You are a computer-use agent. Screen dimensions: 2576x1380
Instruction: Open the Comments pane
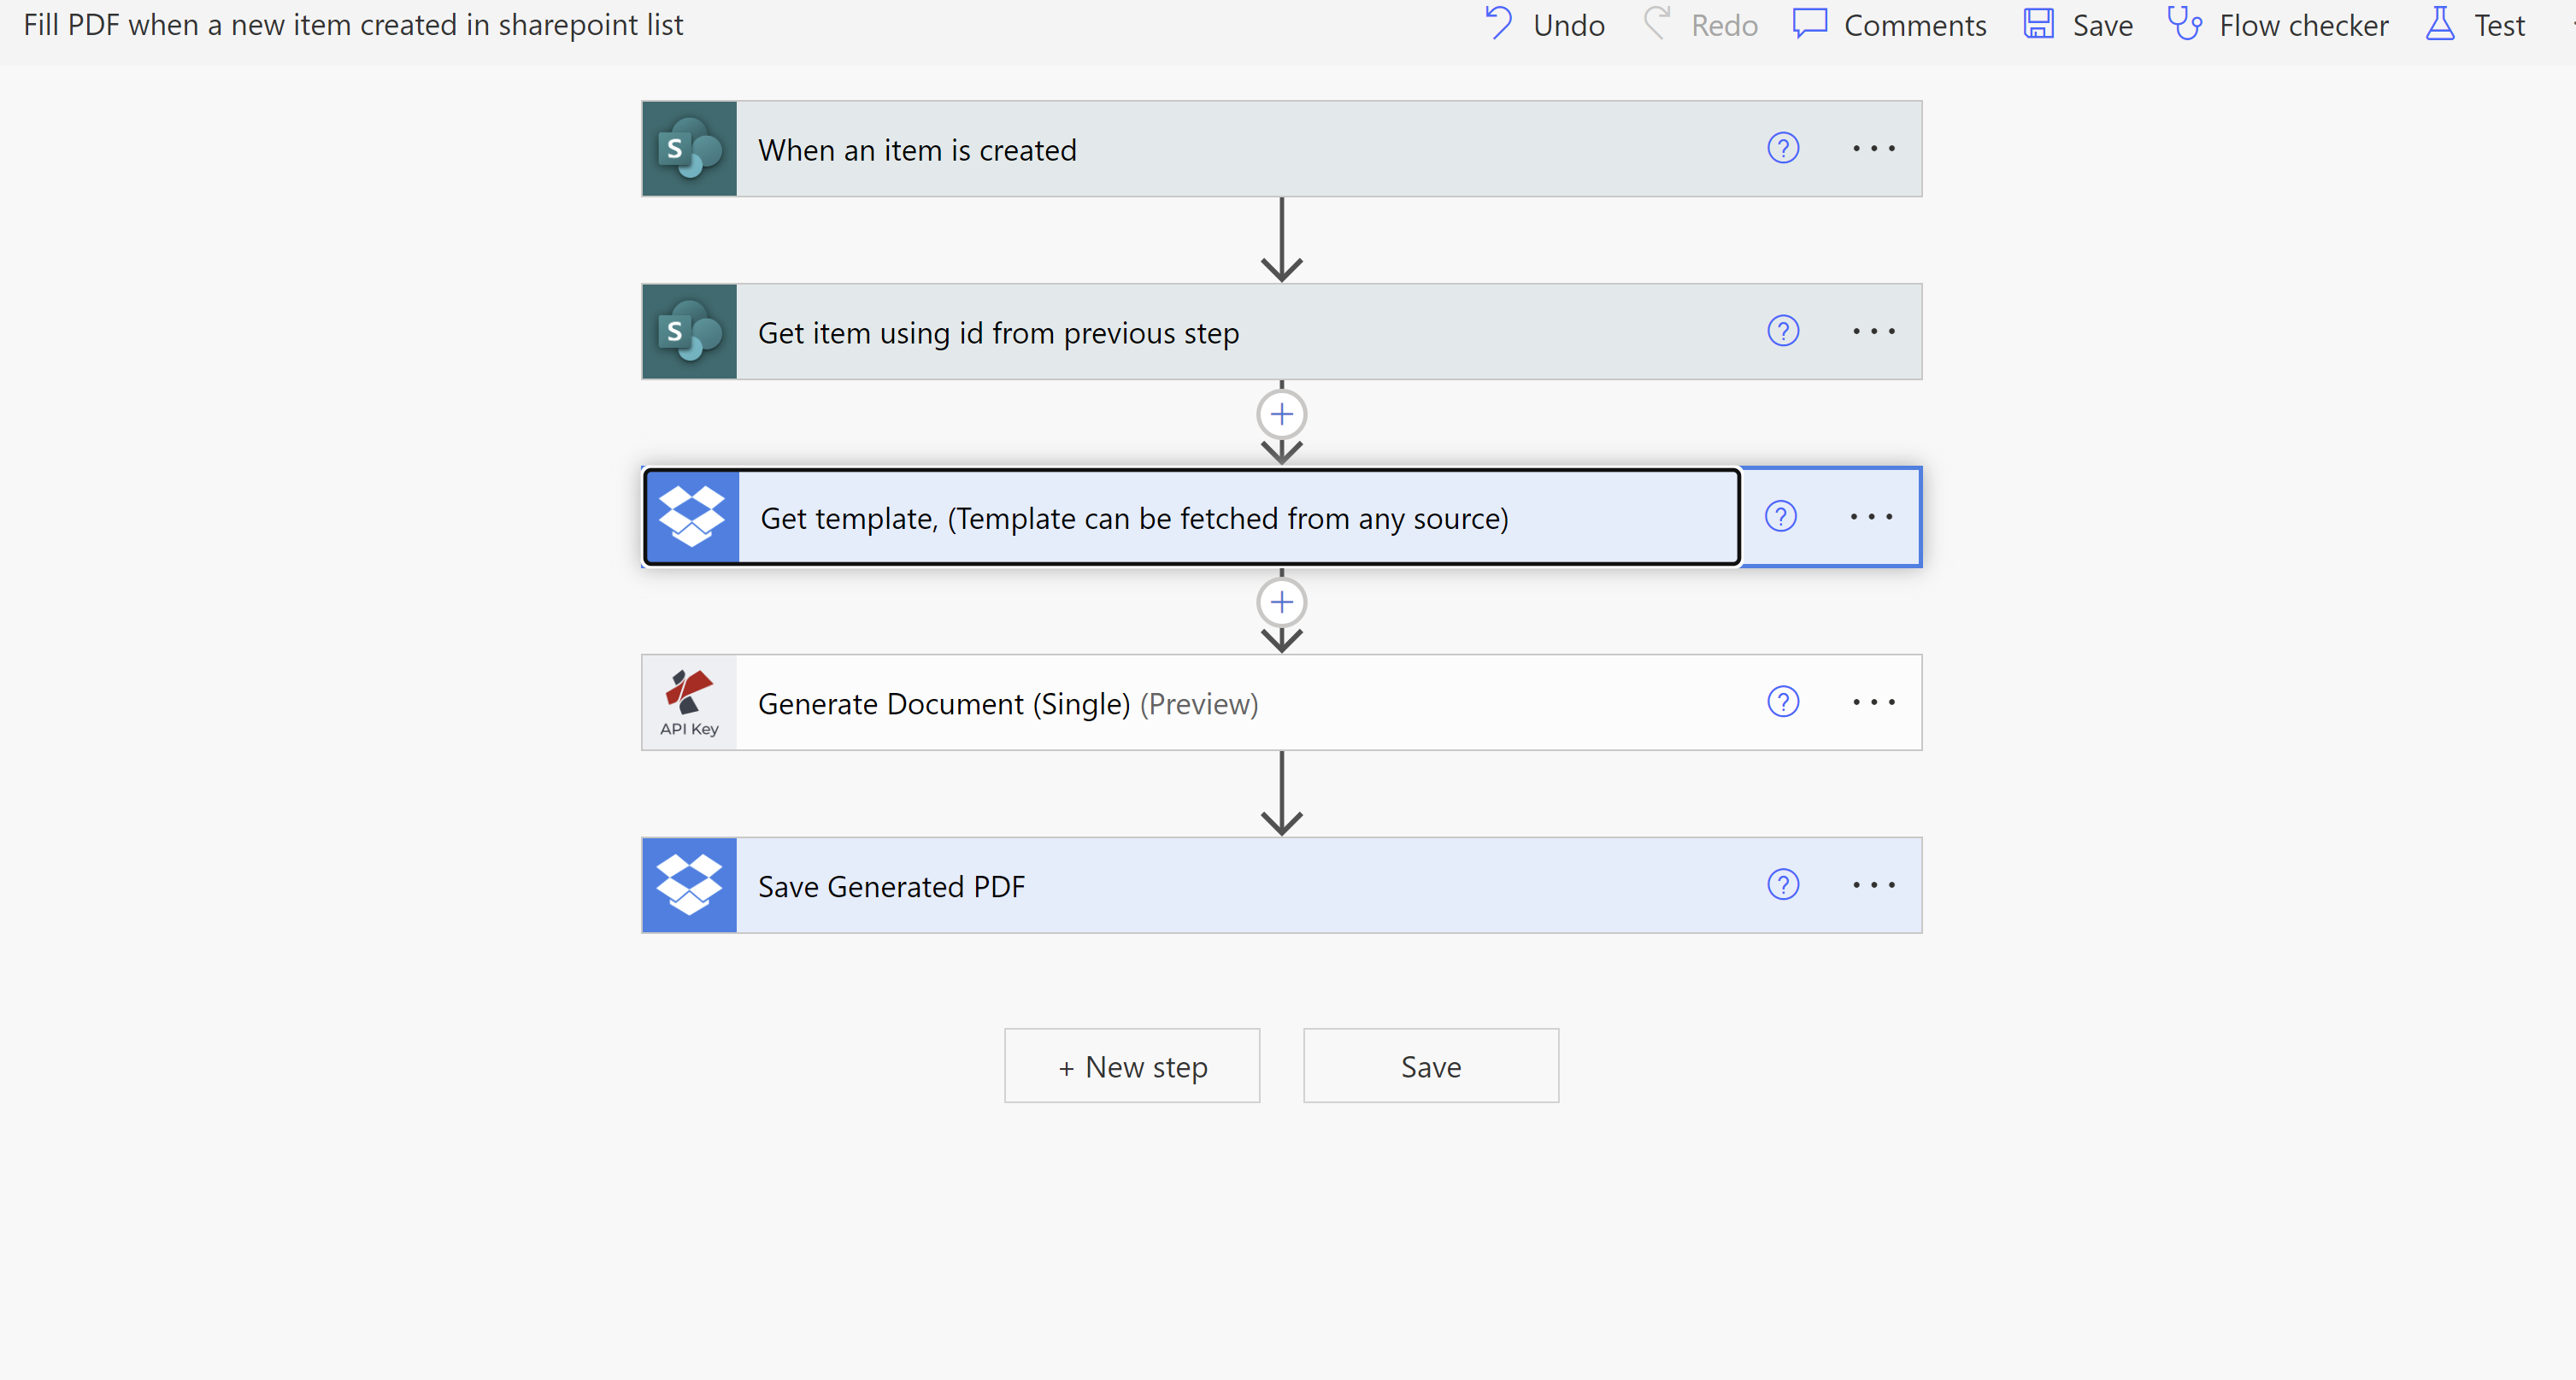click(1890, 25)
